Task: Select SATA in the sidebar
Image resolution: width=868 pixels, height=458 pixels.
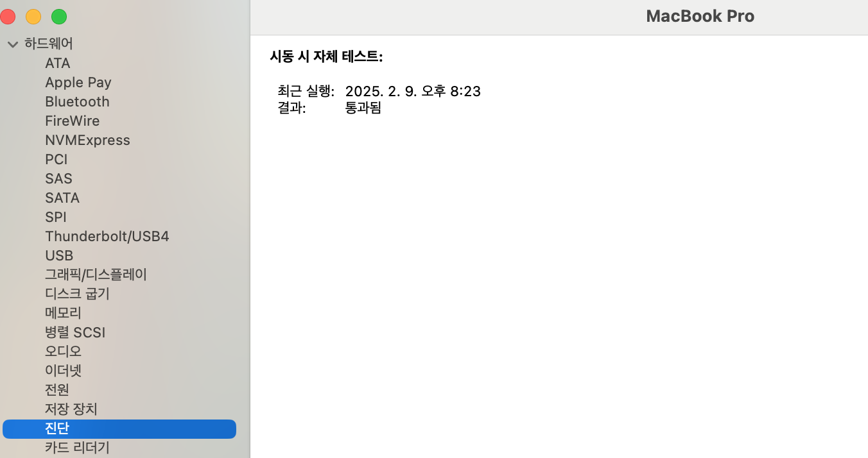Action: 62,198
